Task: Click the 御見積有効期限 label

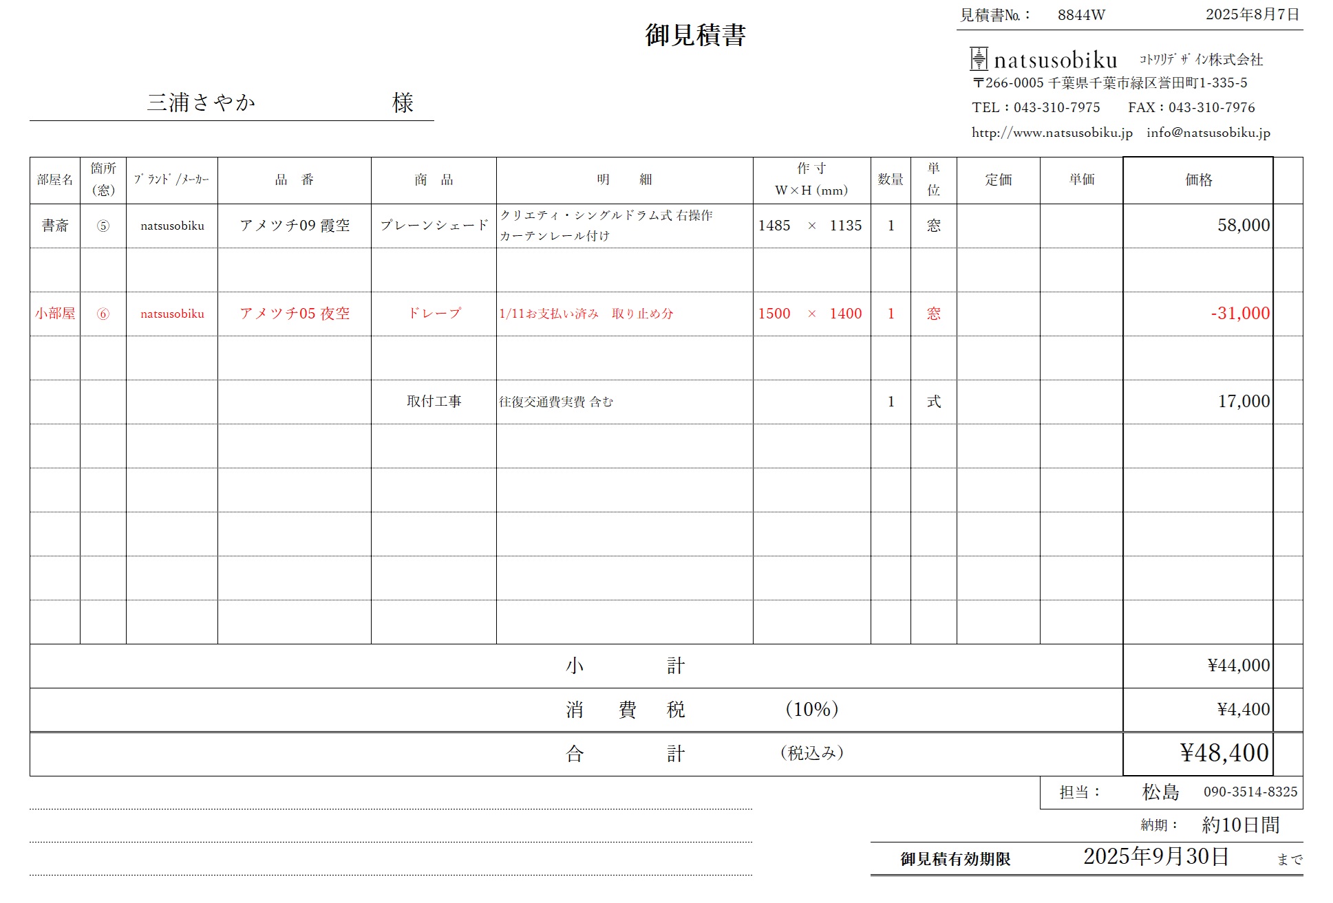Action: coord(955,859)
